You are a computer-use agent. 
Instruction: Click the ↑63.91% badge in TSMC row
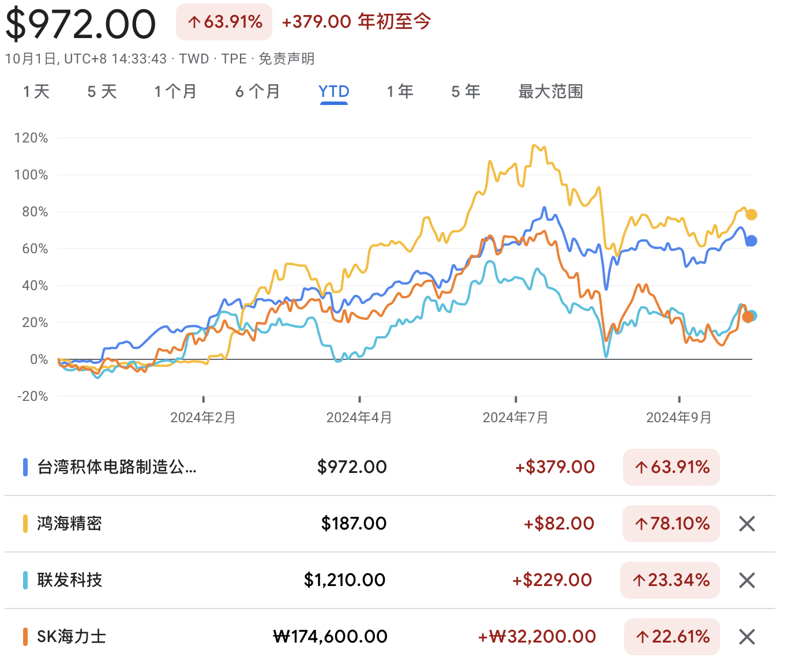[671, 467]
